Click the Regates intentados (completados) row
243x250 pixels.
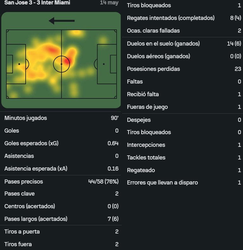tap(184, 18)
